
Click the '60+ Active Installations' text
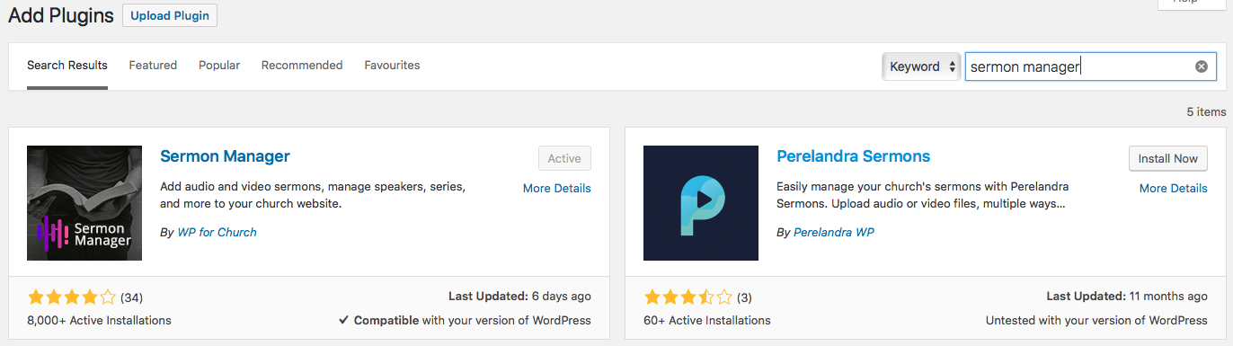(707, 320)
